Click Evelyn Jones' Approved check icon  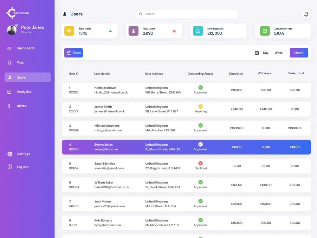click(x=200, y=144)
